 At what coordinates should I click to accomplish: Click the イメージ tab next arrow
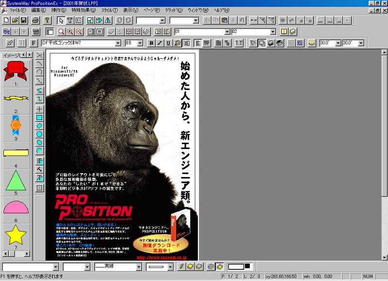point(30,55)
